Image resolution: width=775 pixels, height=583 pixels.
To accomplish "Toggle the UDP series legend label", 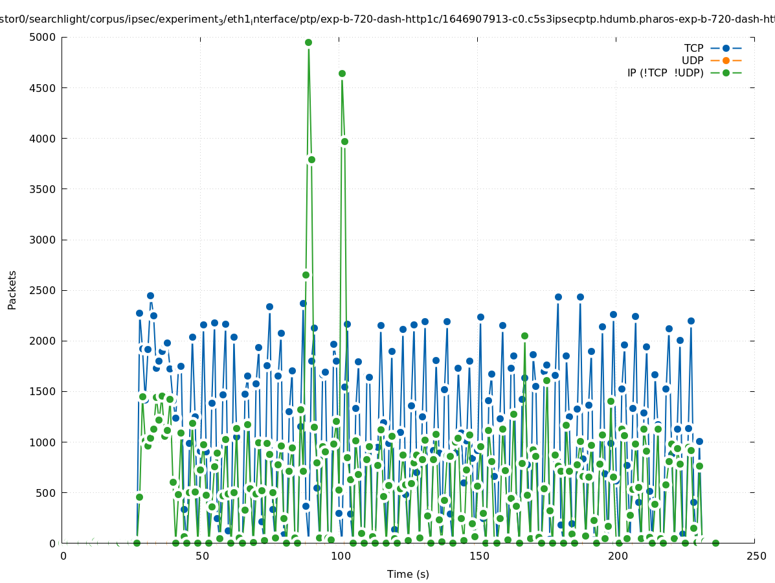I will [x=692, y=60].
